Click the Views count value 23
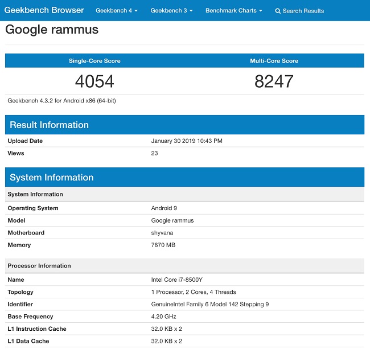Image resolution: width=370 pixels, height=349 pixels. pyautogui.click(x=154, y=153)
